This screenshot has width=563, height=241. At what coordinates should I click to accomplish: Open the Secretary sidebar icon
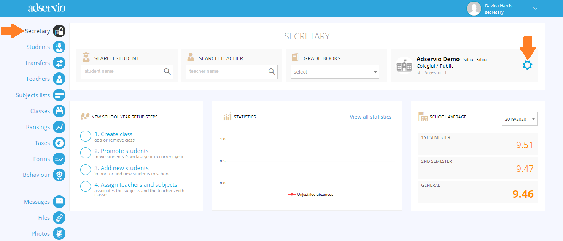click(x=59, y=31)
